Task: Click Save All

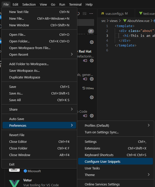Action: 39,100
